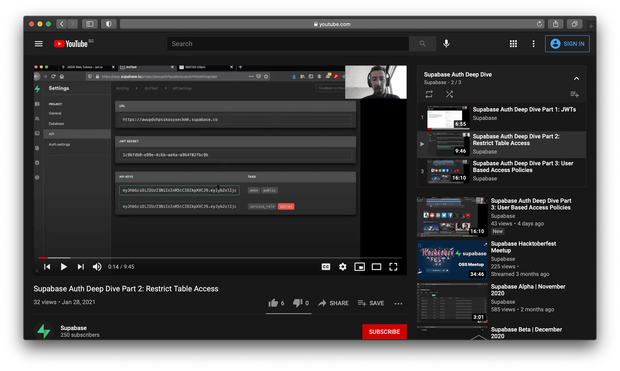The width and height of the screenshot is (620, 371).
Task: Reload the page in Safari
Action: (539, 24)
